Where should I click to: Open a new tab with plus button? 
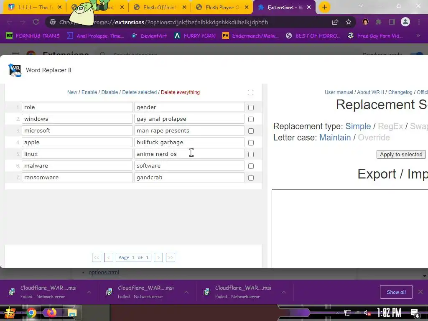pos(324,8)
